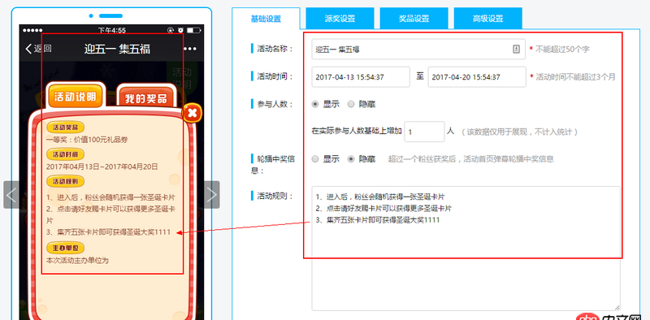The image size is (650, 320).
Task: Click the preview title 迎五一 集五福
Action: (x=117, y=49)
